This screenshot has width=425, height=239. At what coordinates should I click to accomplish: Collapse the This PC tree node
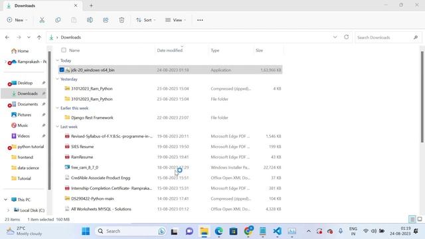click(x=6, y=200)
